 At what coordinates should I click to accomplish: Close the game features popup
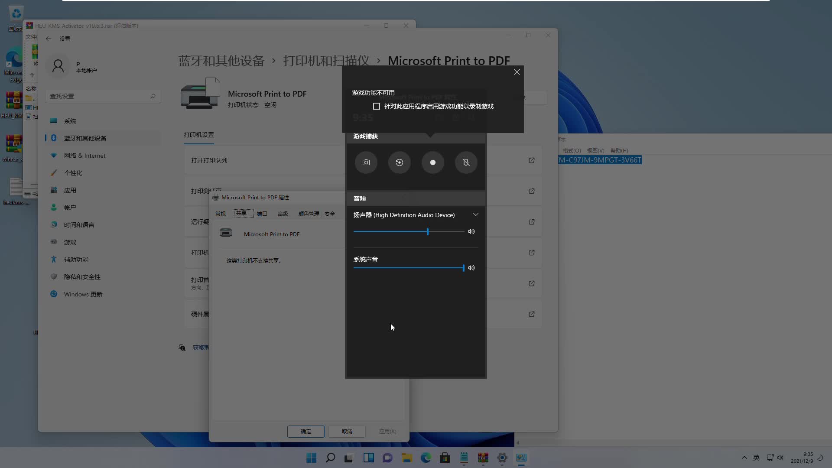pos(517,72)
